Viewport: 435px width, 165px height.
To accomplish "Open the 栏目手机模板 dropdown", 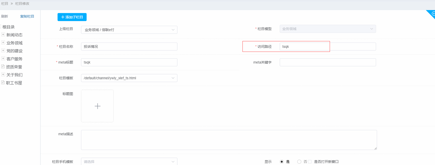I will (129, 161).
